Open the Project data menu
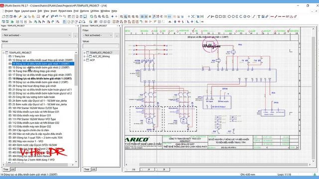The width and height of the screenshot is (319, 179). point(65,11)
